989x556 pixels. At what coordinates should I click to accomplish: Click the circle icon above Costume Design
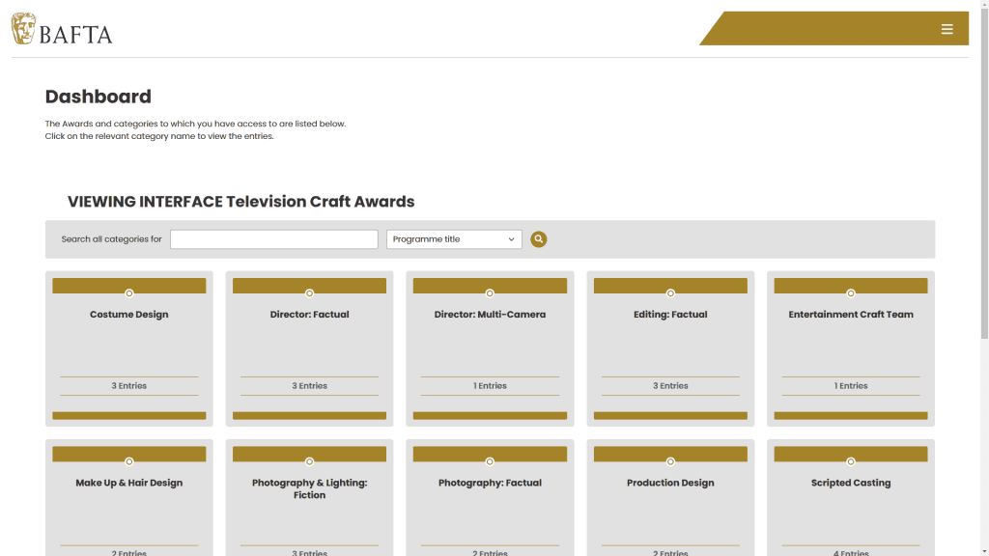pyautogui.click(x=129, y=293)
